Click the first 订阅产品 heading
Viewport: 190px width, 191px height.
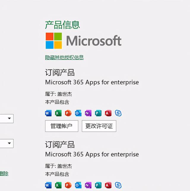point(60,72)
